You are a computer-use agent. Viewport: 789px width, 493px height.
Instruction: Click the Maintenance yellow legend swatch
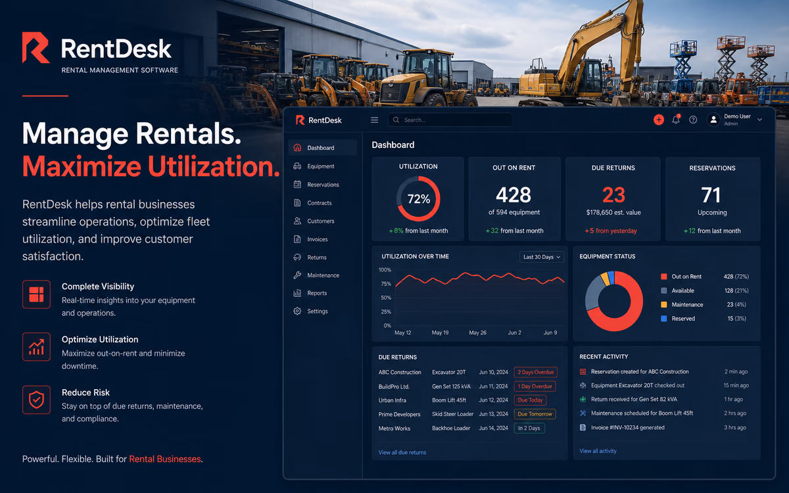tap(663, 304)
